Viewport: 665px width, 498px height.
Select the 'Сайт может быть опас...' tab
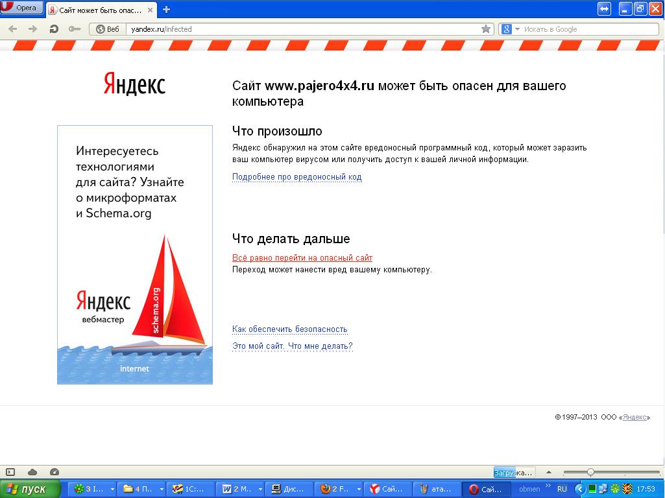[x=101, y=10]
